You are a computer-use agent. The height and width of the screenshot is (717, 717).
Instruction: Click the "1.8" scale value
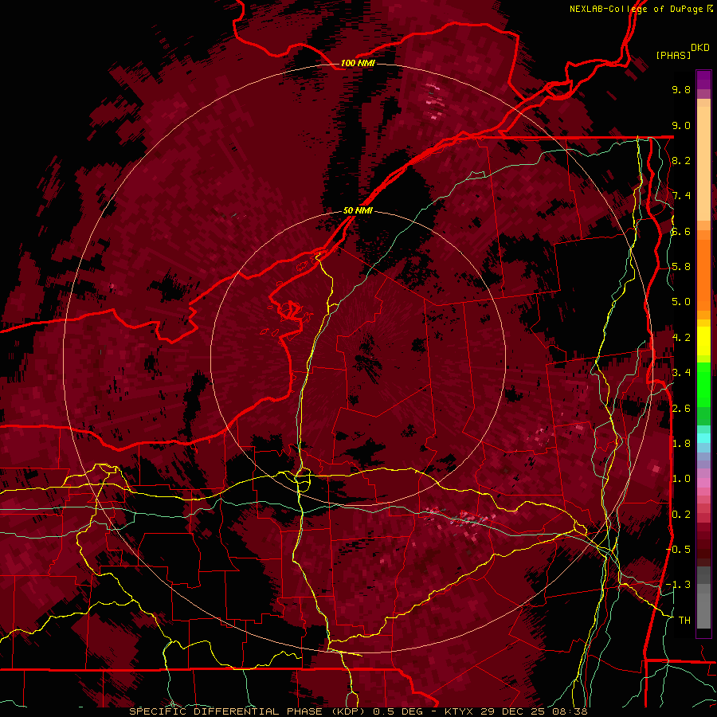point(681,444)
